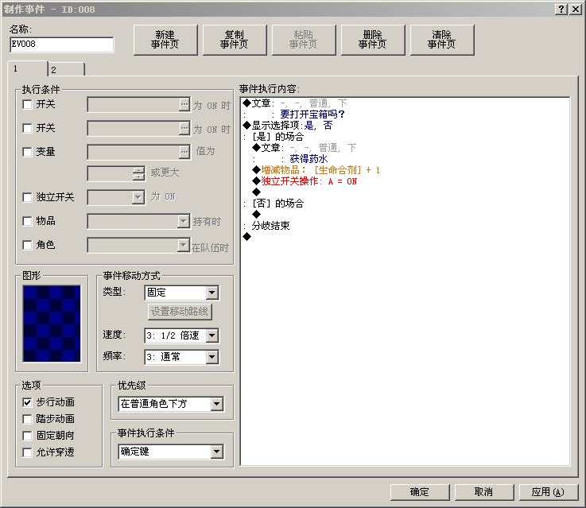The height and width of the screenshot is (508, 586).
Task: Open the 独立开关 dropdown
Action: click(138, 197)
